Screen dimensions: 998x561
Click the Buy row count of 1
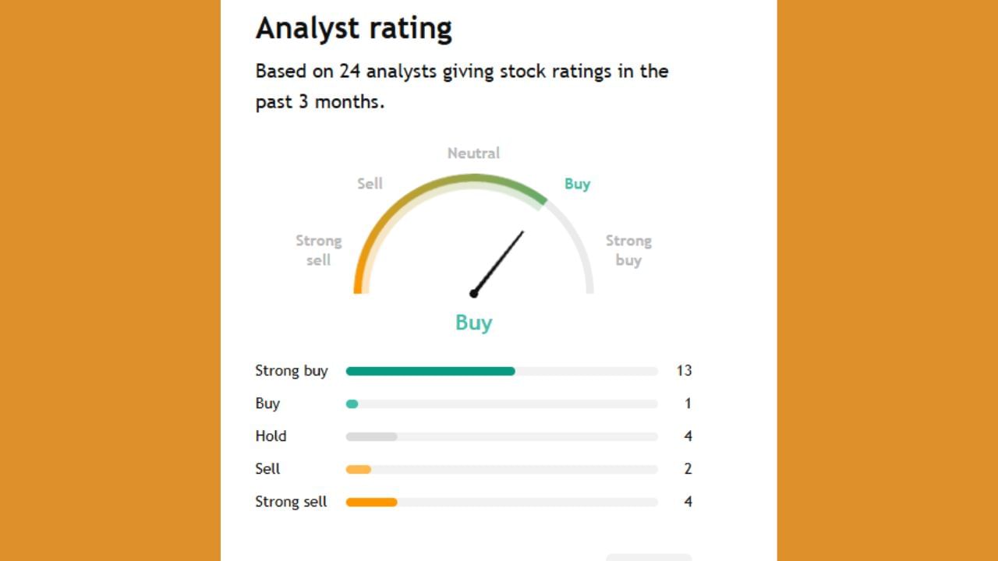pos(688,404)
